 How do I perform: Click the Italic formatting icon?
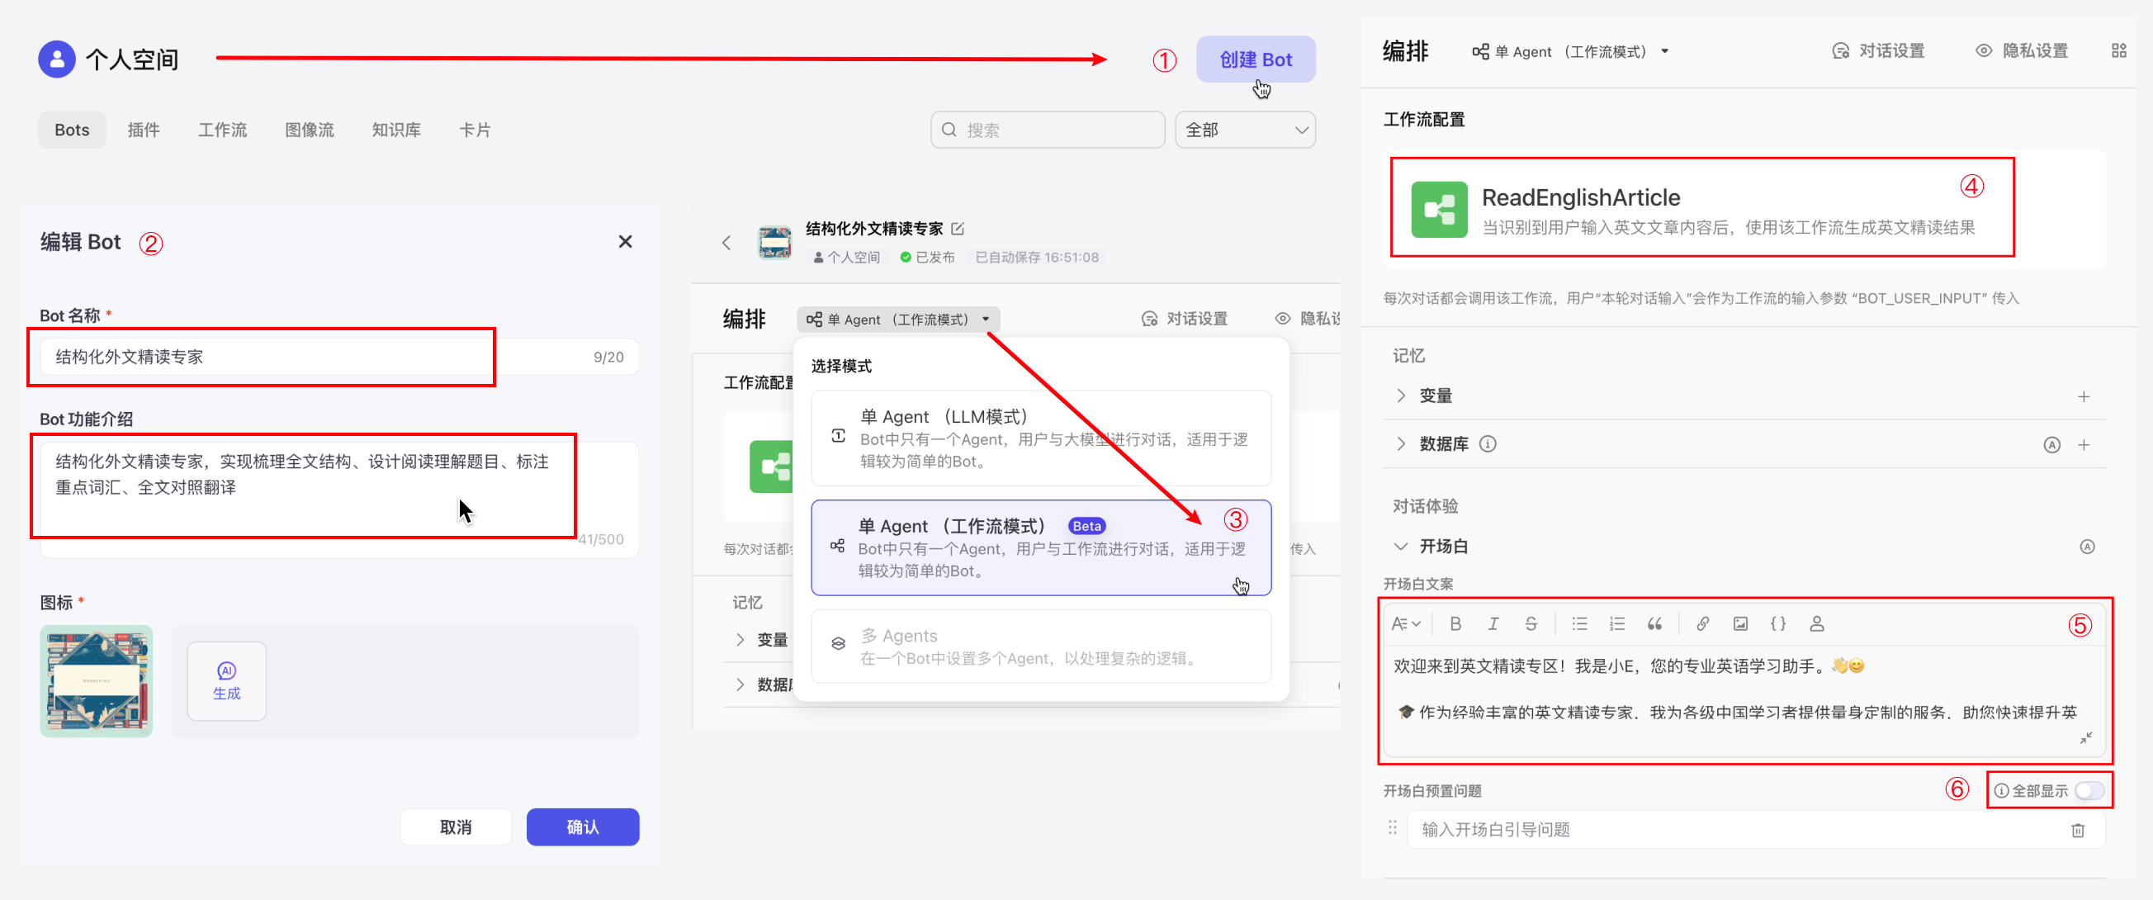pyautogui.click(x=1493, y=623)
